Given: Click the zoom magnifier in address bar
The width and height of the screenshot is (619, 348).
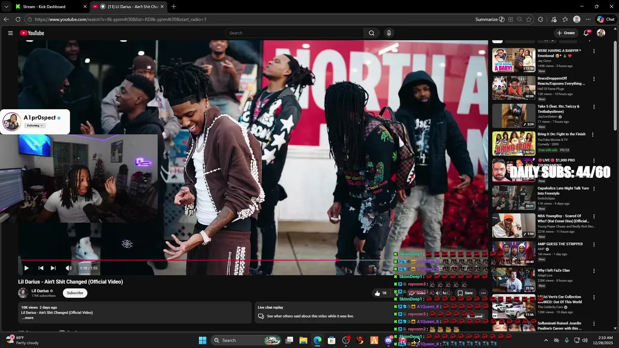Looking at the screenshot, I should tap(519, 19).
